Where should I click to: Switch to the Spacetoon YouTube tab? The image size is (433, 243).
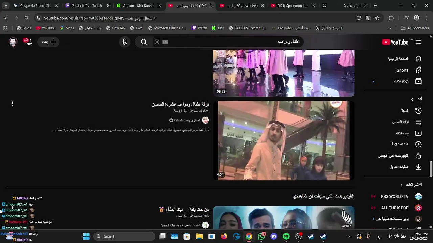(293, 6)
